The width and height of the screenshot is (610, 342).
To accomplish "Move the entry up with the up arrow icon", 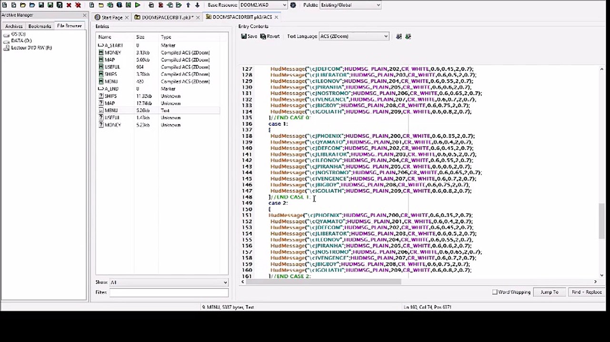I will 188,5.
